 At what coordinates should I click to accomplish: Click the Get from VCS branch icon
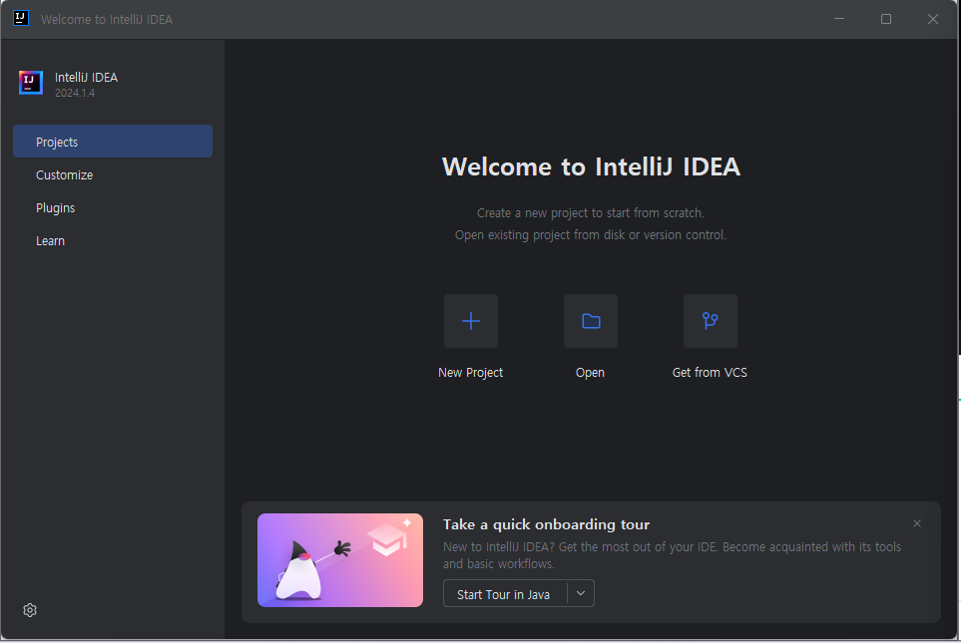tap(711, 321)
